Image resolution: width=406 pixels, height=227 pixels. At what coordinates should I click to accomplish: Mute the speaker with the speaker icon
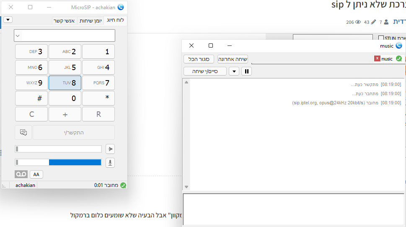click(110, 149)
